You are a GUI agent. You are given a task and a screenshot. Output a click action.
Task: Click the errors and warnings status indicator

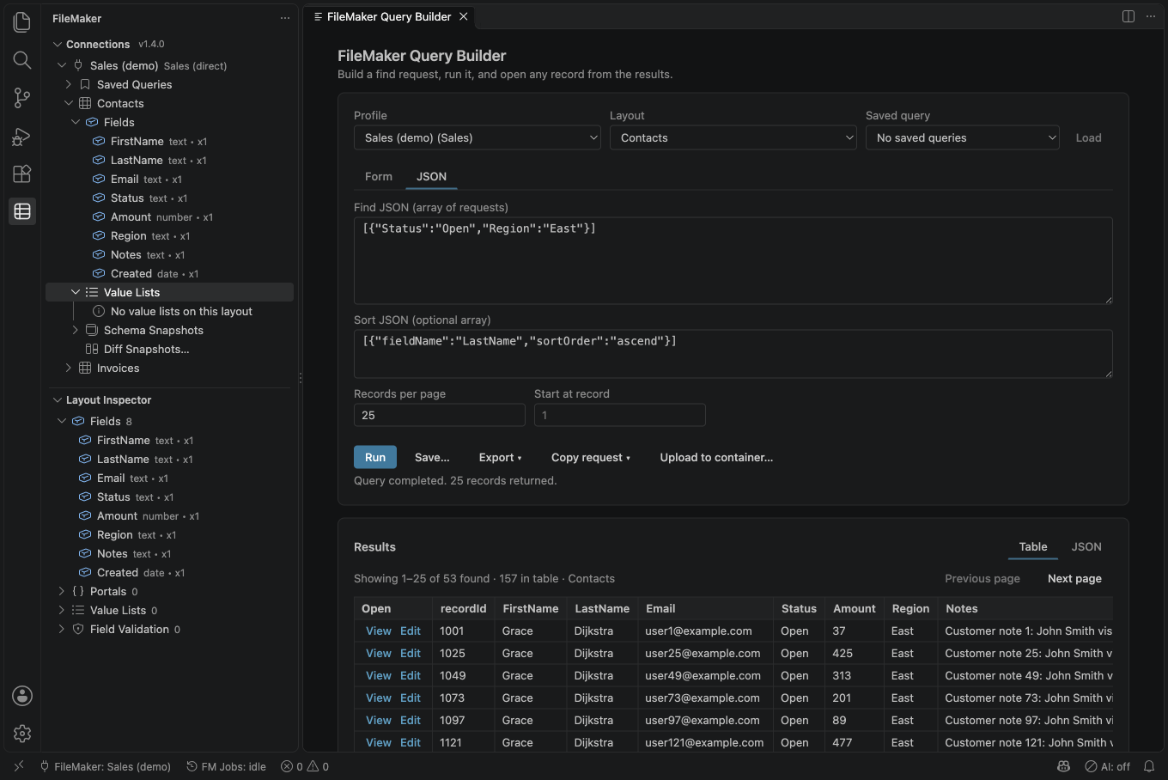pyautogui.click(x=305, y=766)
